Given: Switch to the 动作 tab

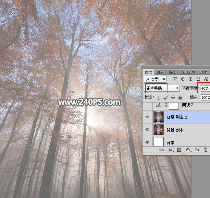Looking at the screenshot, I should coord(203,72).
